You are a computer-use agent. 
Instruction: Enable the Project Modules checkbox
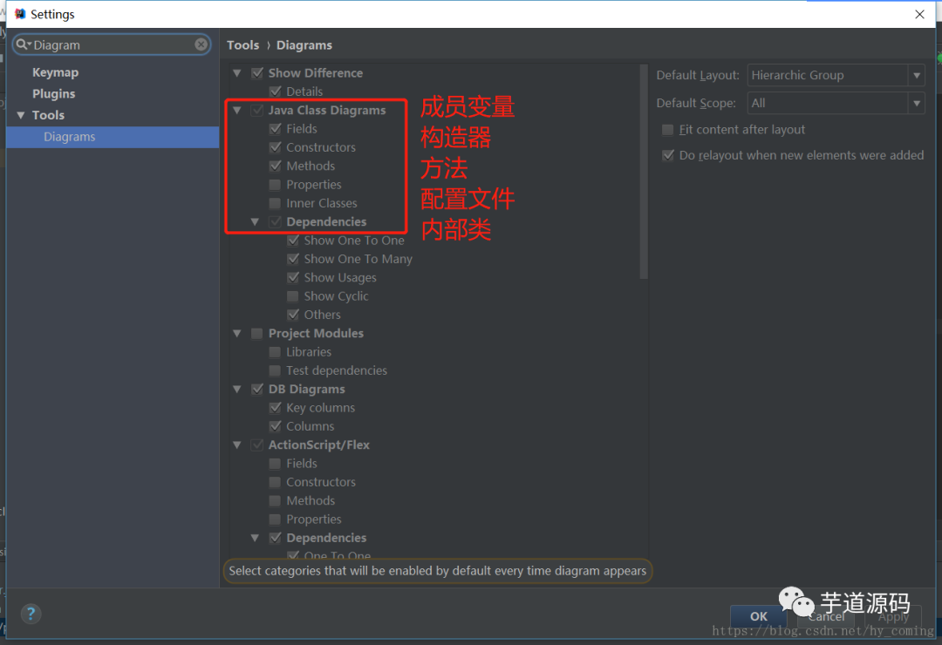257,334
